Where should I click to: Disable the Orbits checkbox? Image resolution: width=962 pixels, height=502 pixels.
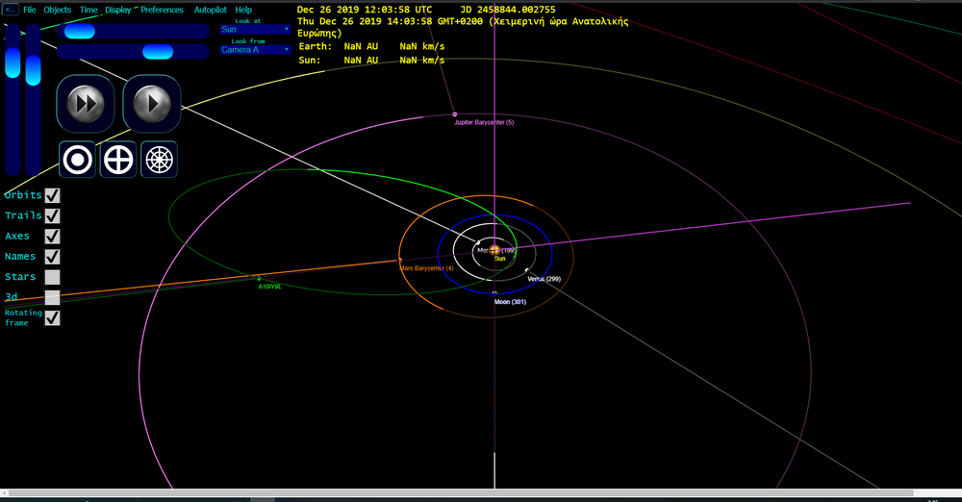53,195
